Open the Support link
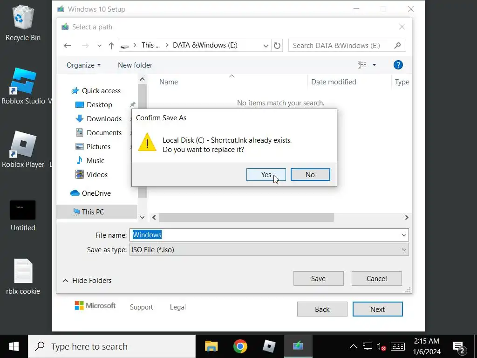Image resolution: width=477 pixels, height=358 pixels. pyautogui.click(x=142, y=307)
